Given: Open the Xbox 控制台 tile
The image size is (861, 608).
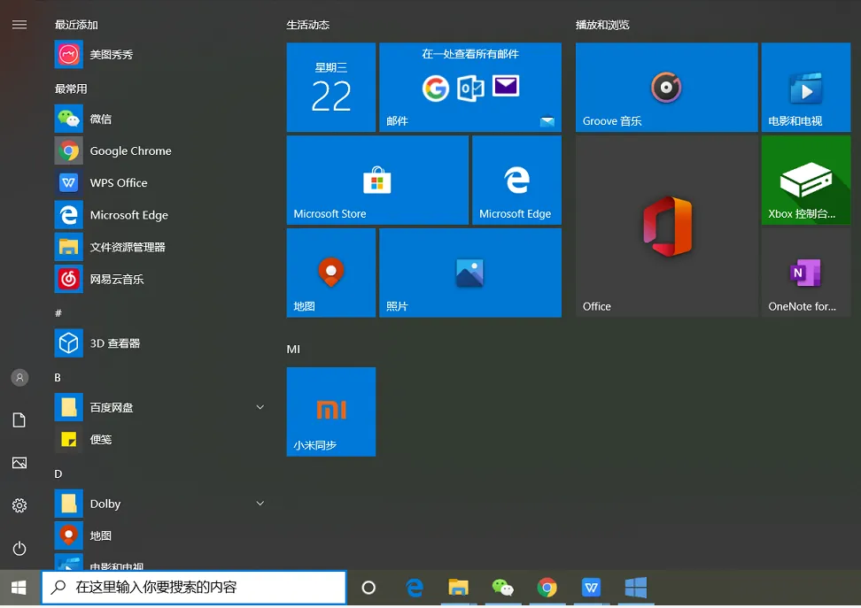Looking at the screenshot, I should click(x=806, y=180).
